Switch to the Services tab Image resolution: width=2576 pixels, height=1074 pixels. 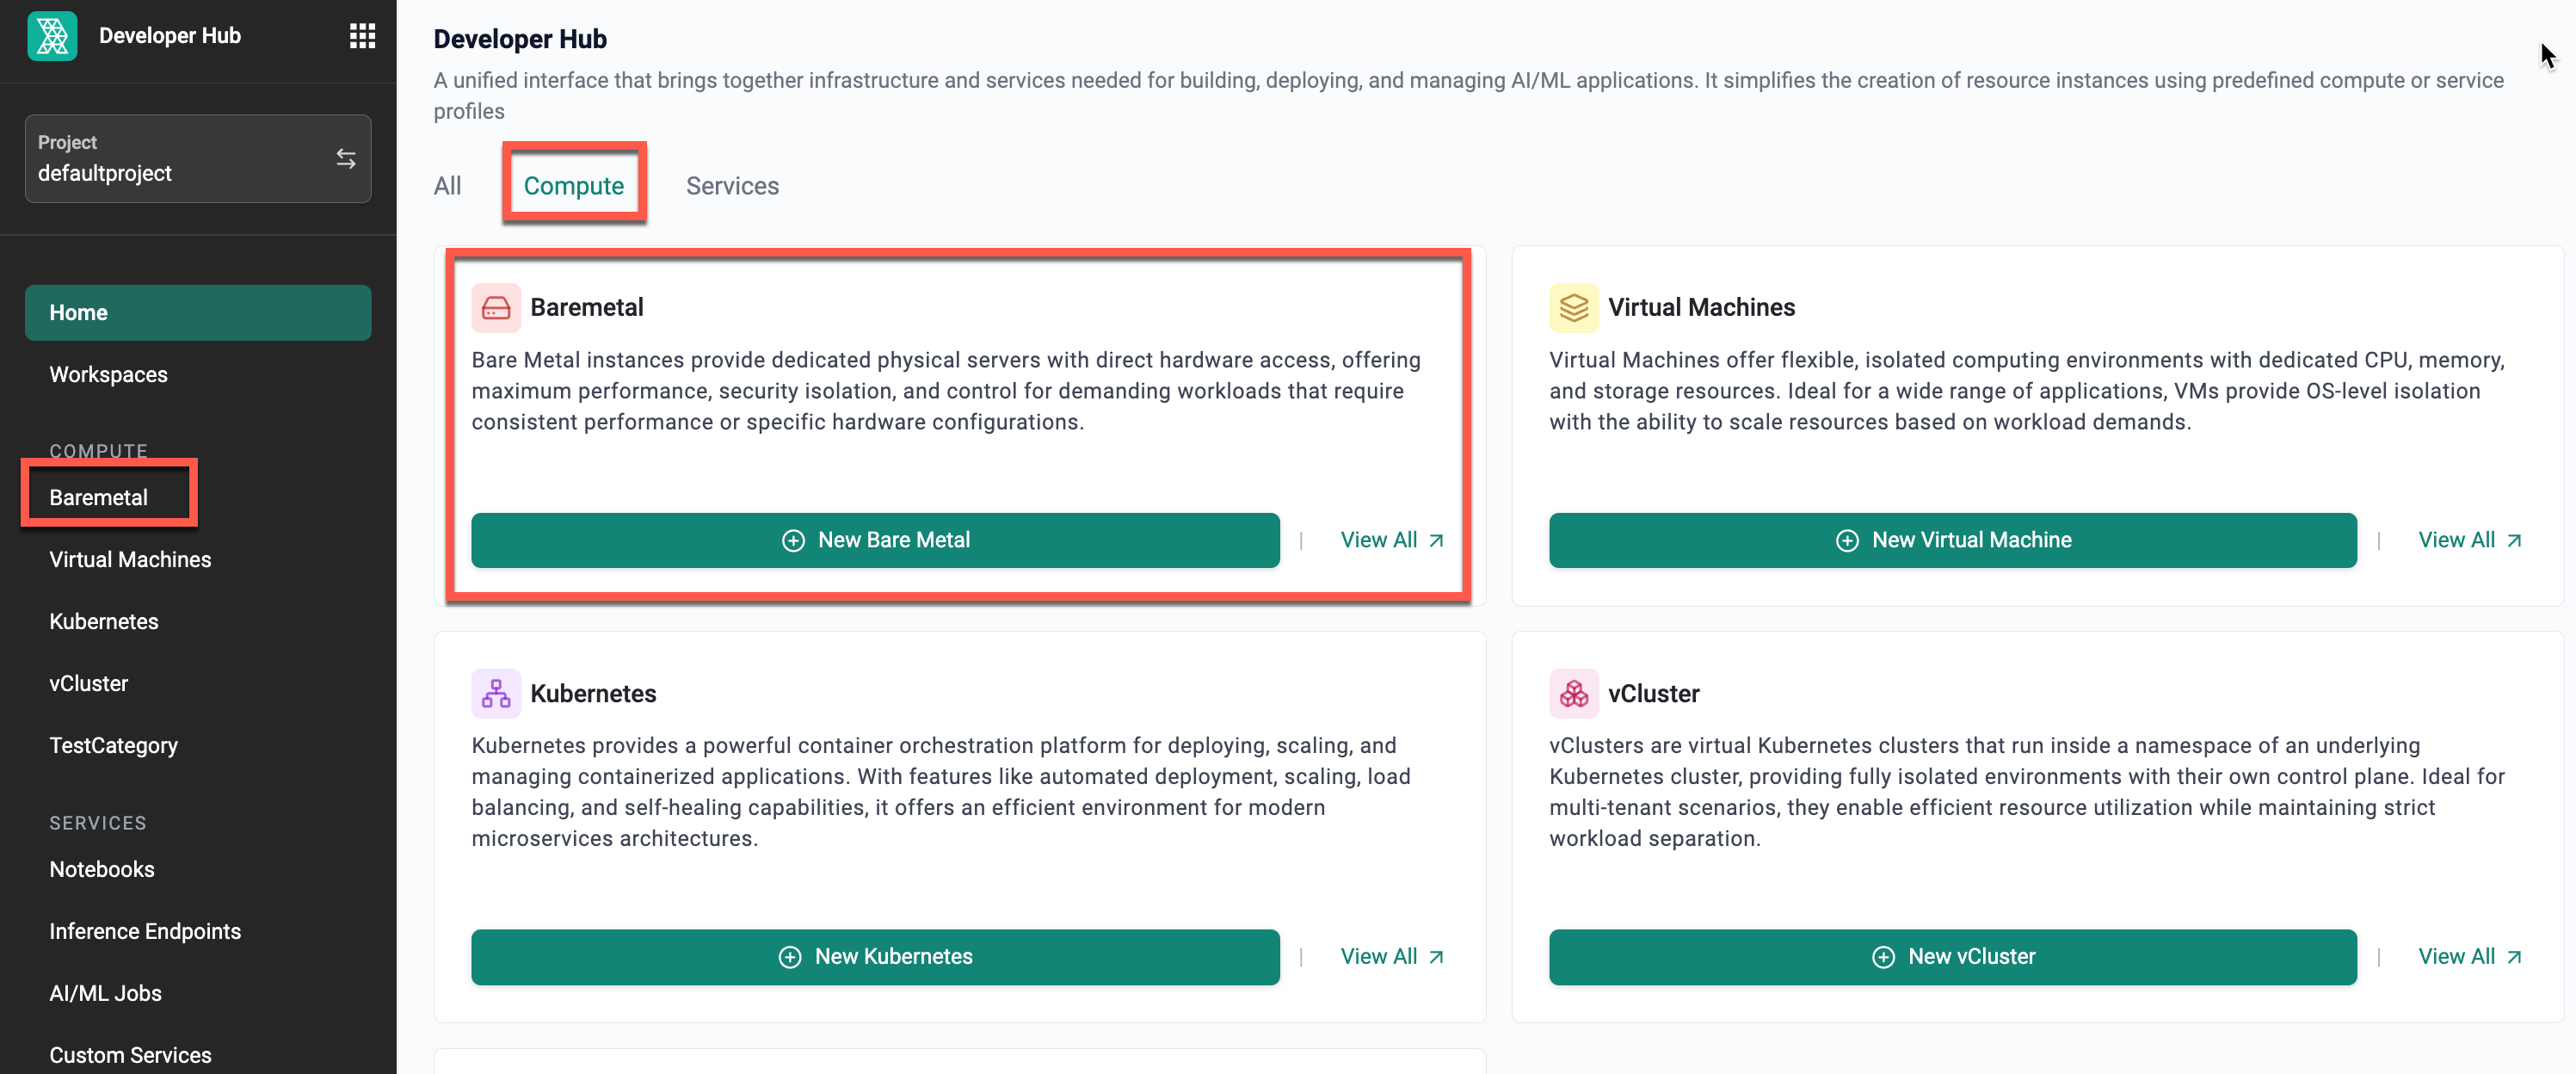click(x=733, y=186)
